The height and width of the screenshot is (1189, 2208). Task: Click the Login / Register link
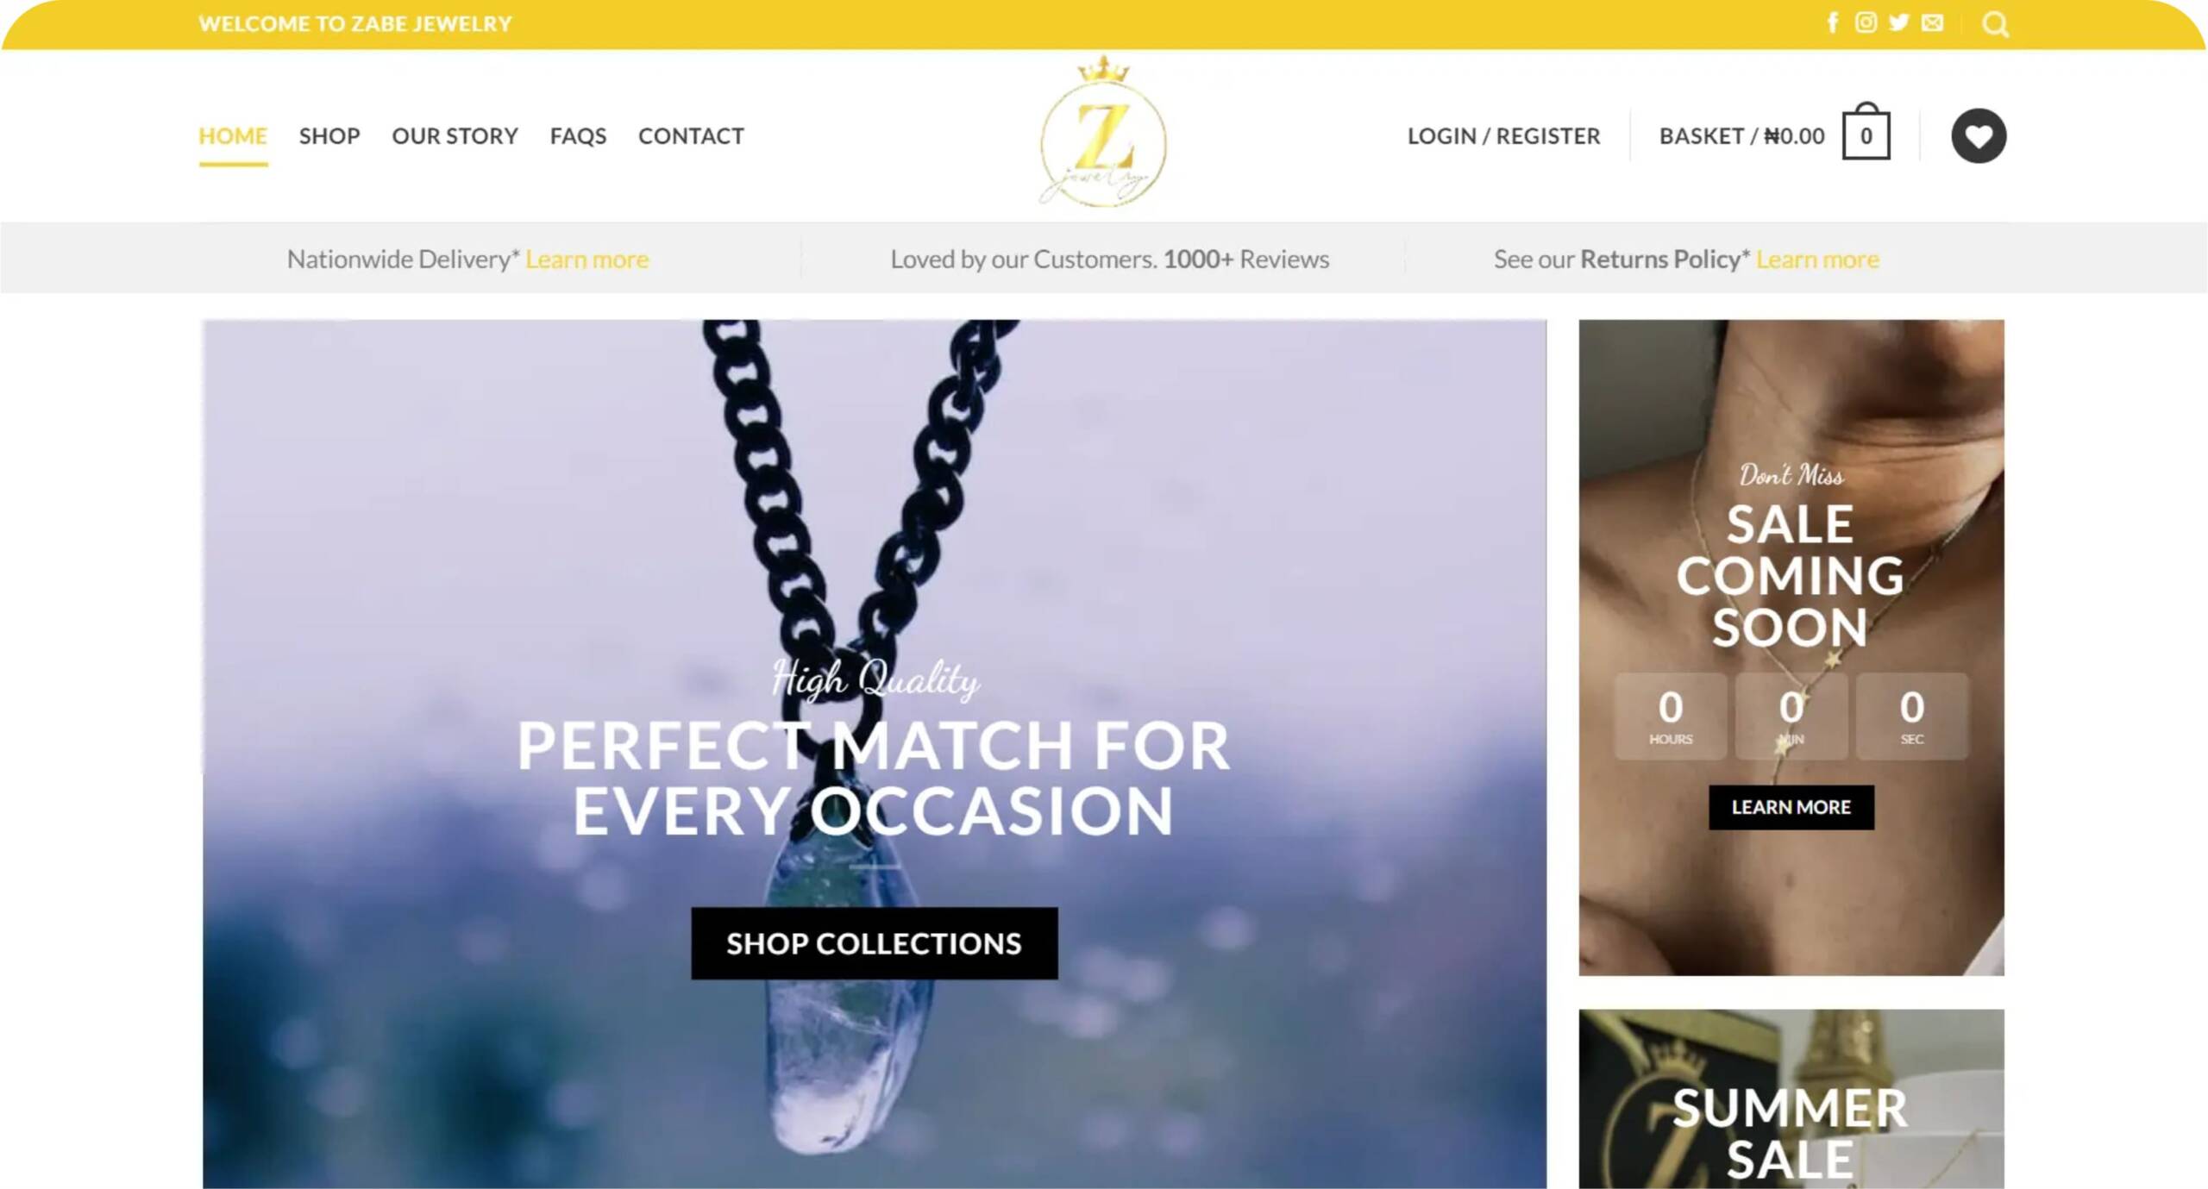click(x=1504, y=136)
